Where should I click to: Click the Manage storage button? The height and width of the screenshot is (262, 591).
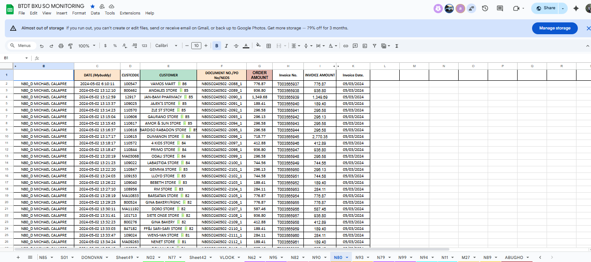[555, 28]
